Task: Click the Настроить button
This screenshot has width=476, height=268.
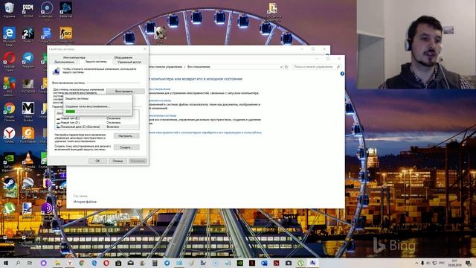Action: tap(126, 135)
